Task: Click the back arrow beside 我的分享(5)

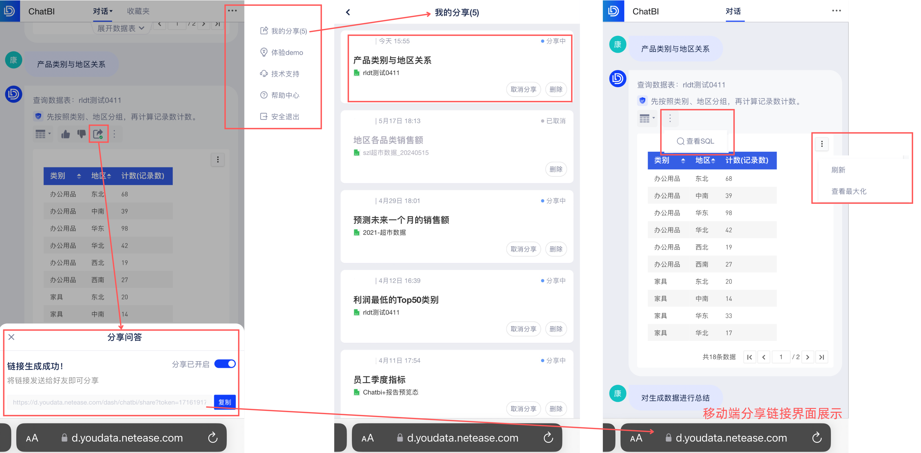Action: pos(348,13)
